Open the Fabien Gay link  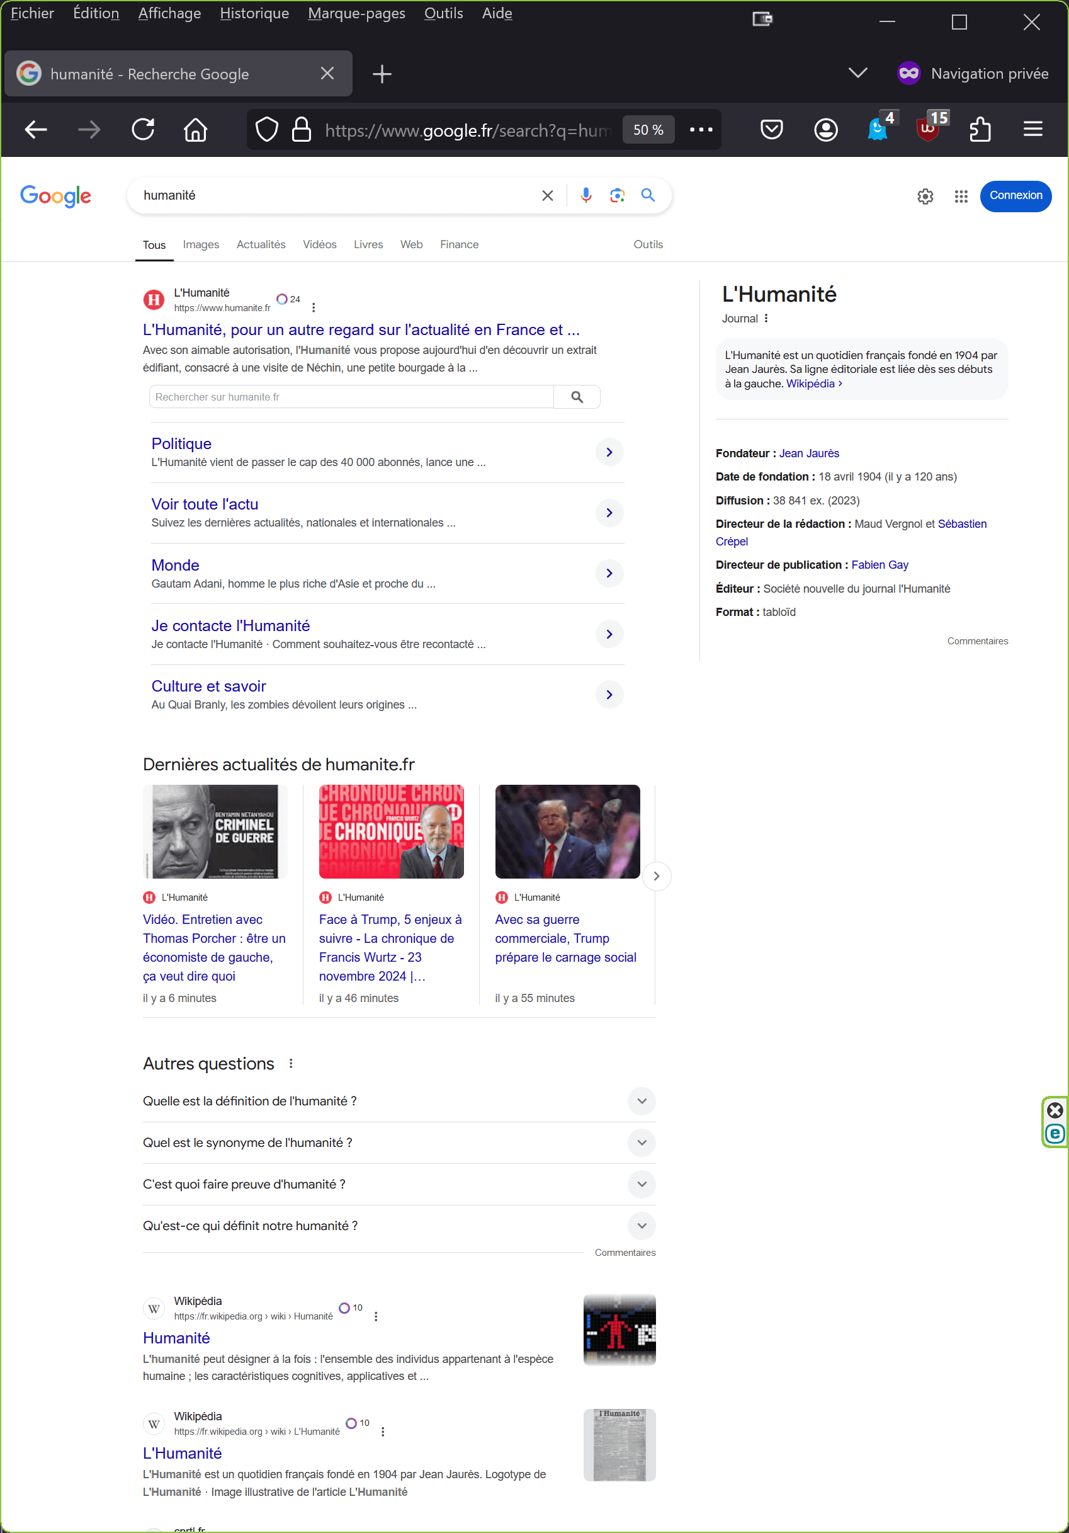(x=880, y=565)
